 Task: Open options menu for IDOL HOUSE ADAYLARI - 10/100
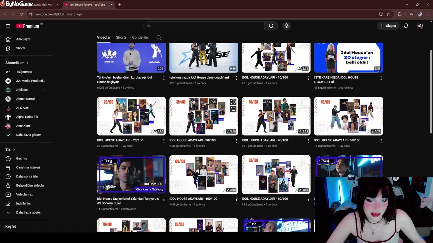(309, 78)
